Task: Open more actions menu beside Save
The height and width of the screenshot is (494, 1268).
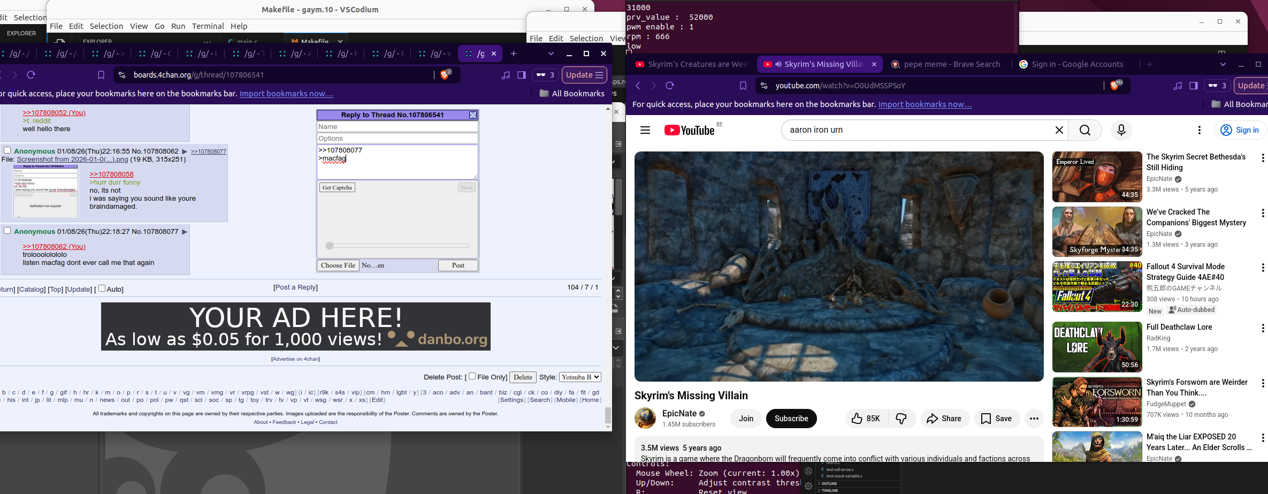Action: coord(1034,419)
